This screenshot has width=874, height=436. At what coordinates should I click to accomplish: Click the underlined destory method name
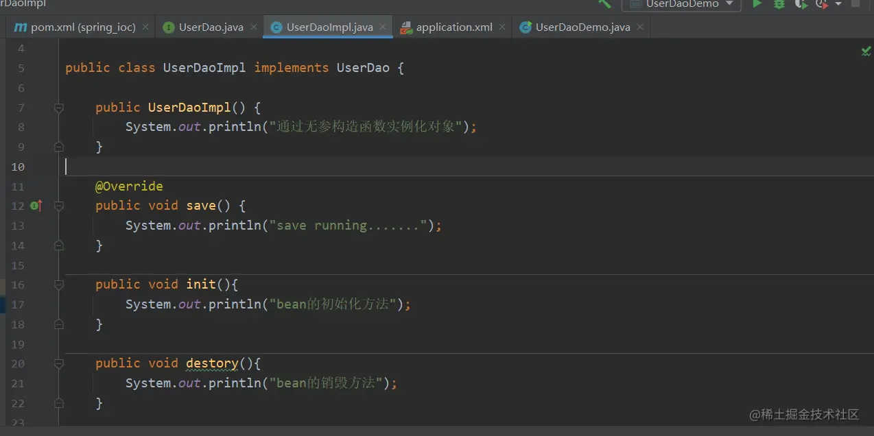coord(212,363)
